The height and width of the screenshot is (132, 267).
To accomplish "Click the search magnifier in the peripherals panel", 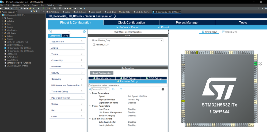I will point(50,32).
